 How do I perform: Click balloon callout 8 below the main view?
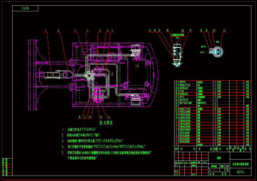pos(80,117)
